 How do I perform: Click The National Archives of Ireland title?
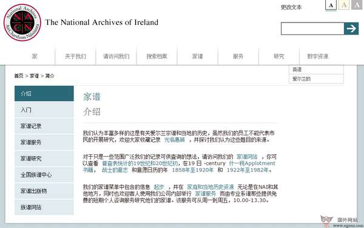[x=102, y=22]
